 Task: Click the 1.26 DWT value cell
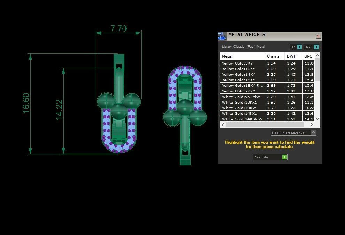(x=294, y=102)
